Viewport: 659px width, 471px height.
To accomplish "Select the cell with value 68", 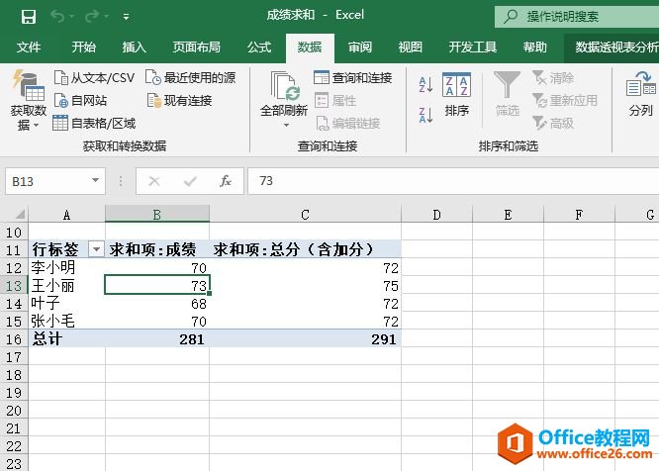I will click(157, 304).
